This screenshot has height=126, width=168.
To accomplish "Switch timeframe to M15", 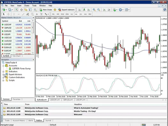I will click(62, 14).
